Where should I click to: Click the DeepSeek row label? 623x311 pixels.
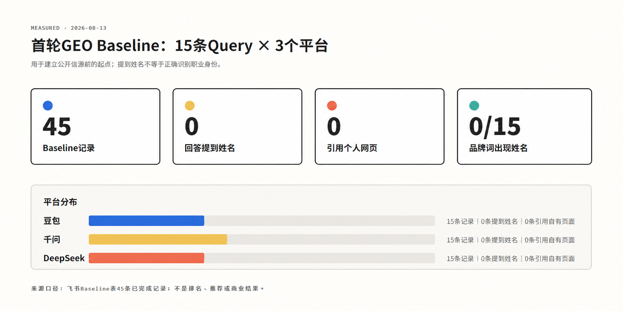[x=64, y=258]
